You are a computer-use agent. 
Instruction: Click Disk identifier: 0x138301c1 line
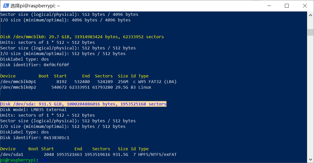pyautogui.click(x=35, y=138)
